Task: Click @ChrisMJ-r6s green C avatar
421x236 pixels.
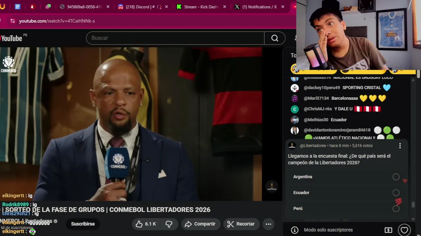Action: point(295,109)
